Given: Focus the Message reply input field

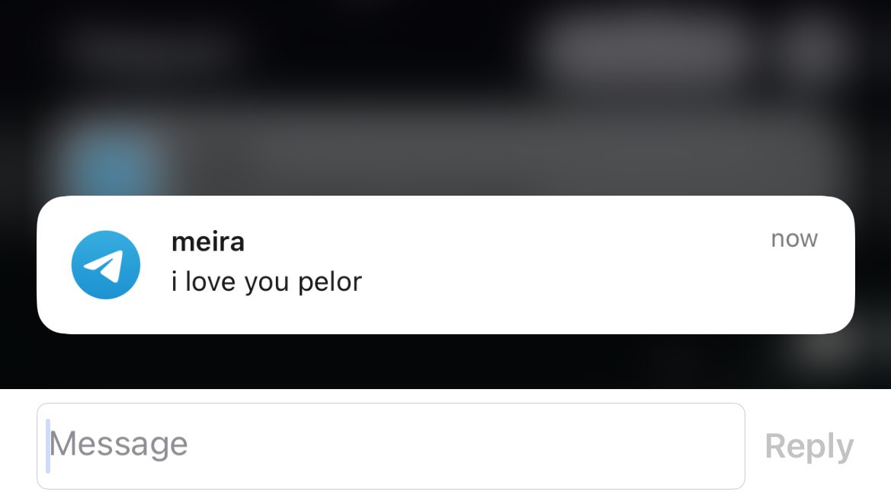Looking at the screenshot, I should (391, 446).
